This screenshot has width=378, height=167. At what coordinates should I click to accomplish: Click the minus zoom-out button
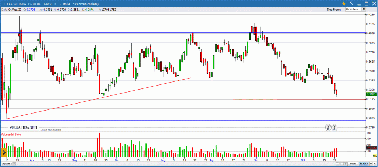(x=375, y=164)
